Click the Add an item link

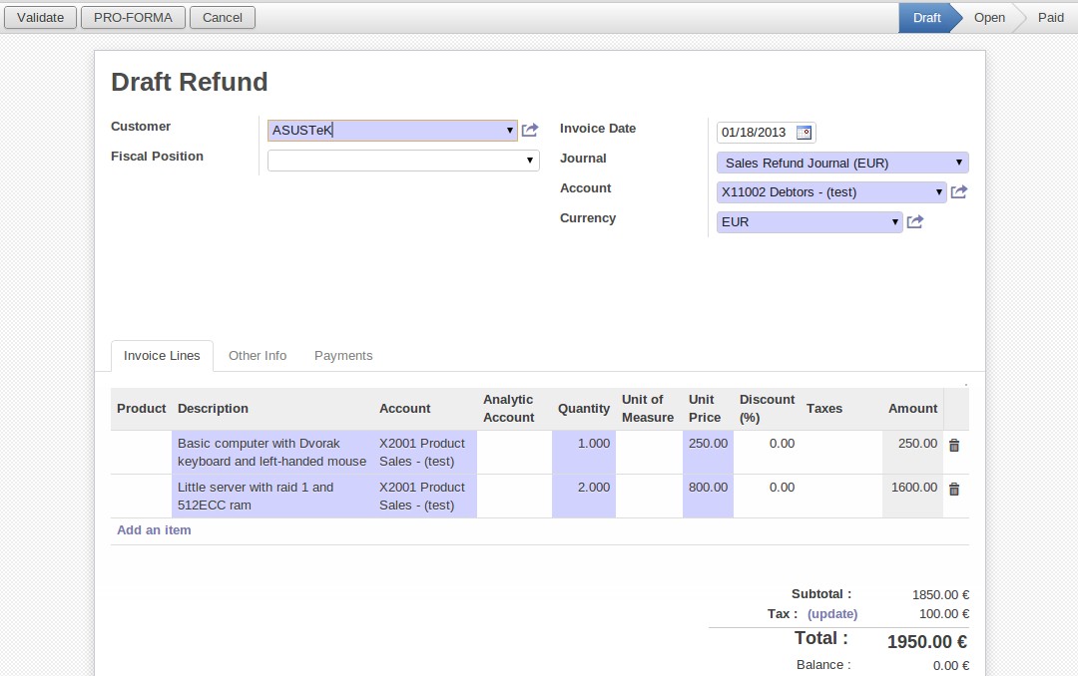pyautogui.click(x=154, y=530)
